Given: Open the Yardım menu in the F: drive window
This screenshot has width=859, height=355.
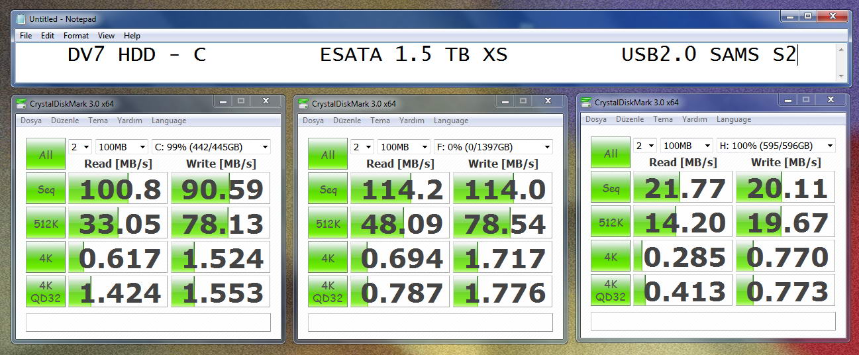Looking at the screenshot, I should point(412,121).
